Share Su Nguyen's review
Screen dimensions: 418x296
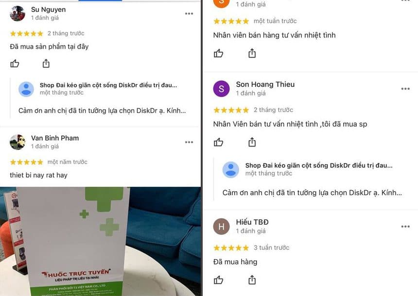pyautogui.click(x=46, y=64)
